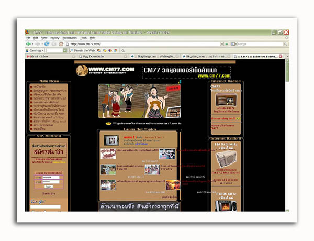Go to the Home page icon
Screen dimensions: 314x241
tap(61, 44)
